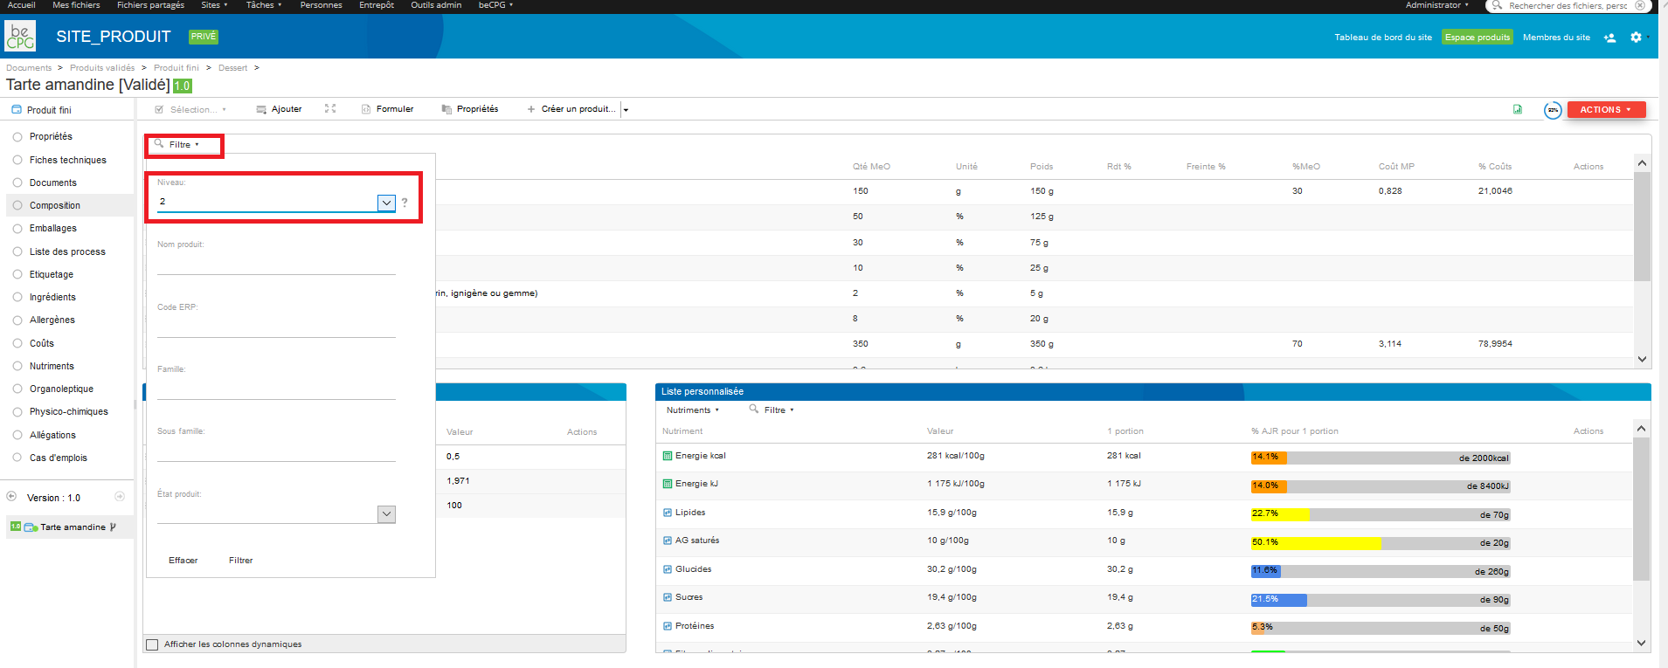The height and width of the screenshot is (668, 1668).
Task: Click the Filtrer button
Action: point(240,561)
